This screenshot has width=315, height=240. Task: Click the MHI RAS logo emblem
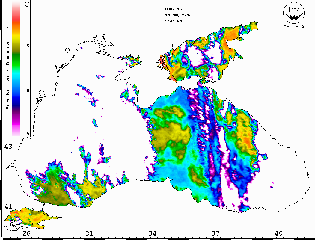(294, 13)
